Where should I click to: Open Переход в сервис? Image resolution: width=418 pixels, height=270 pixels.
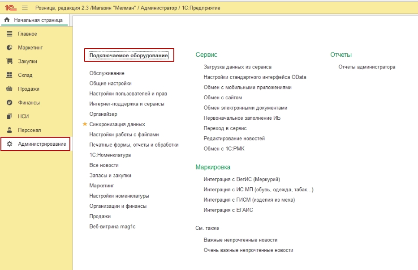pos(225,128)
